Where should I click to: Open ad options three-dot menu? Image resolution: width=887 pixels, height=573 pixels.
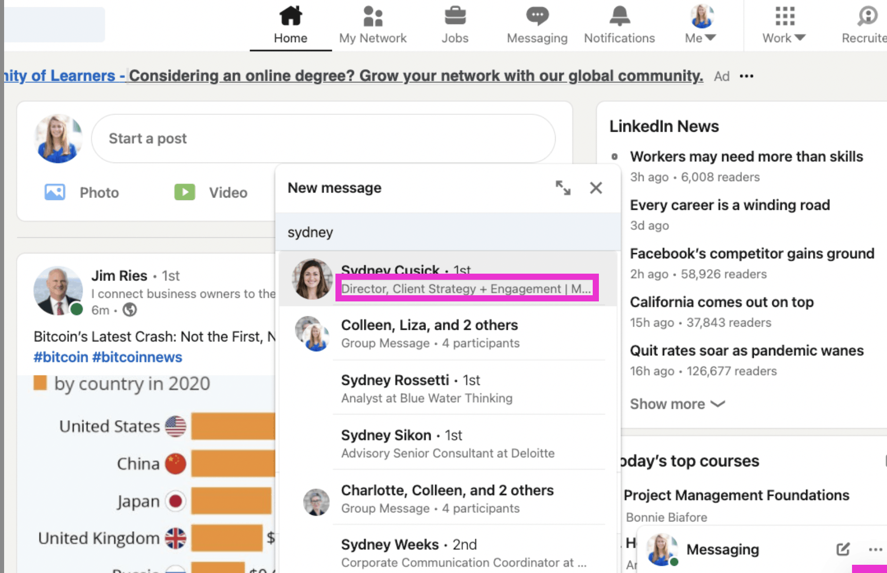click(747, 76)
